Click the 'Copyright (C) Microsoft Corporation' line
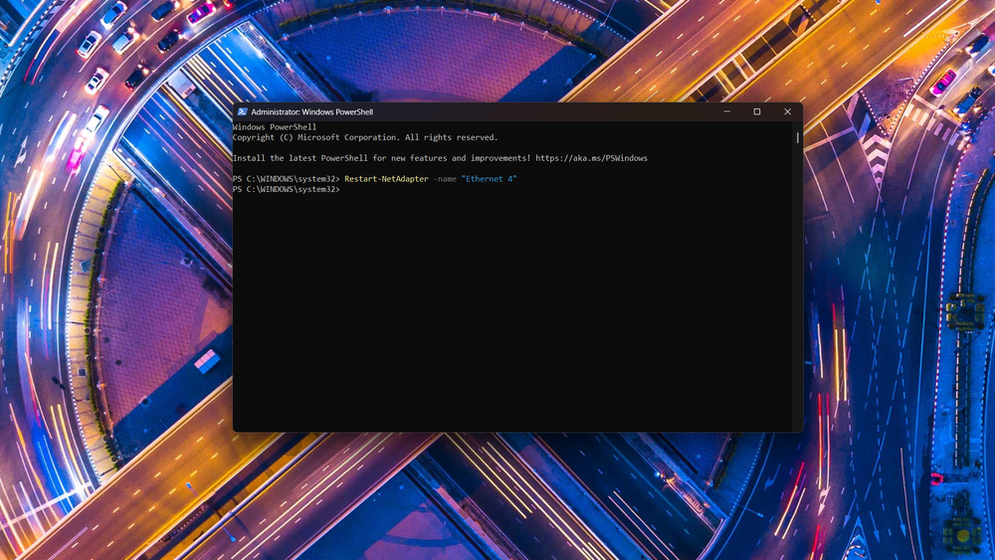Viewport: 995px width, 560px height. 365,137
